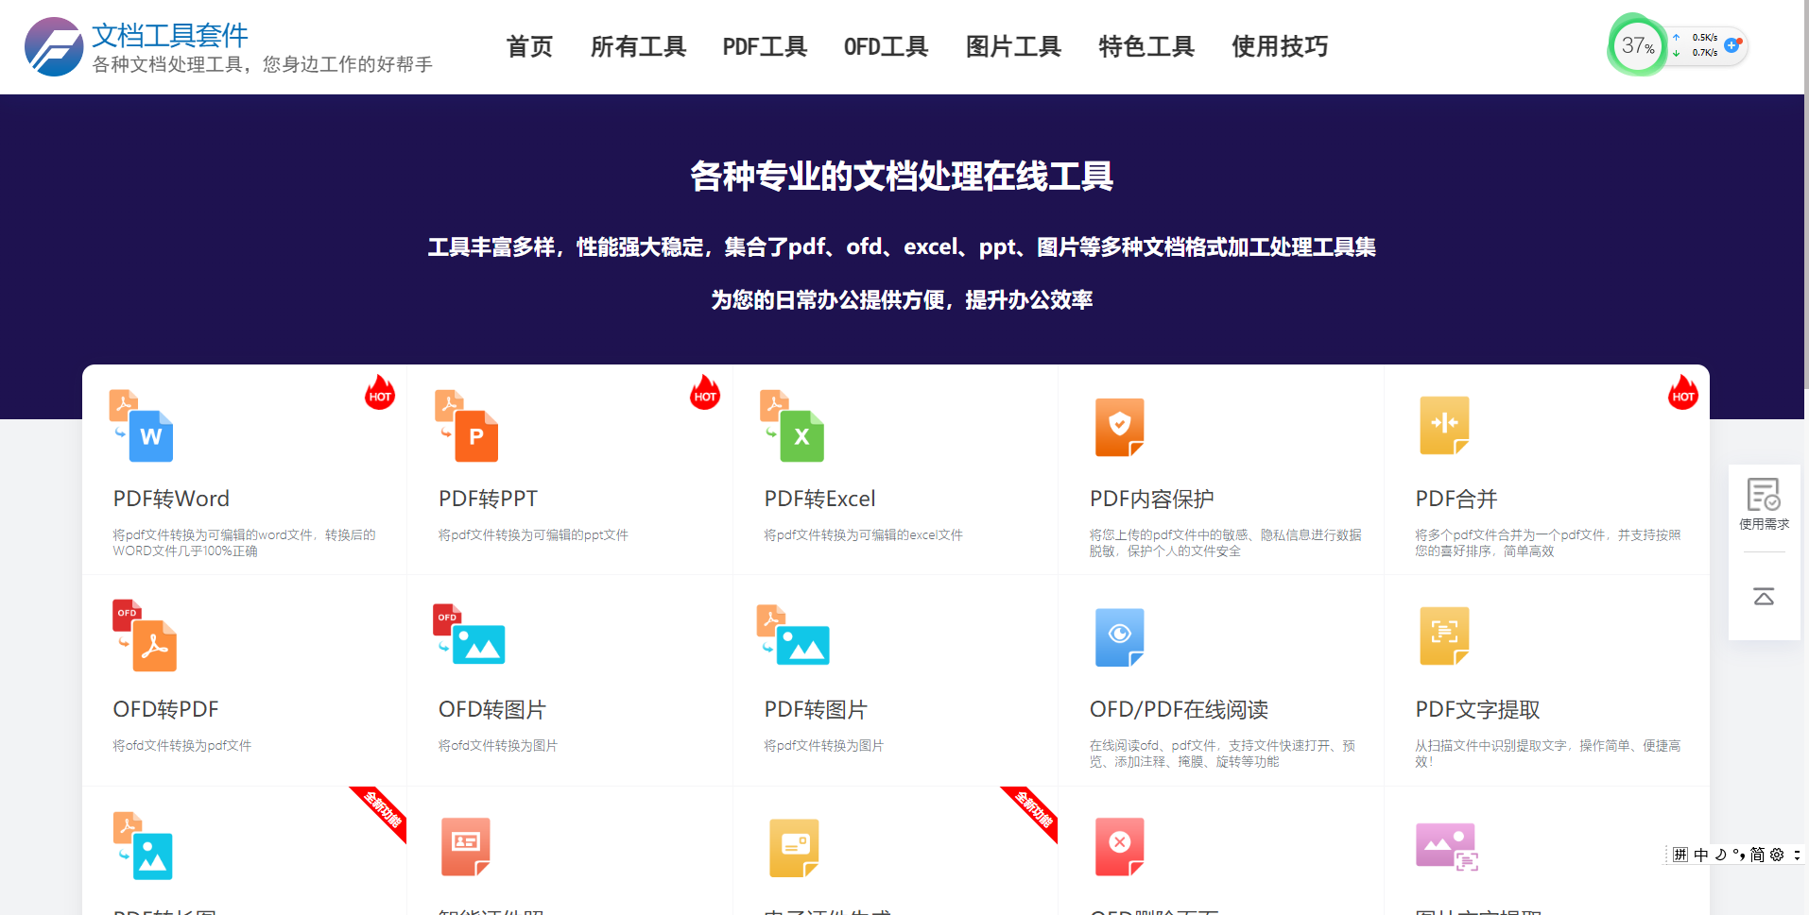Click the 将ofd文件转换为pdf文件 description
Image resolution: width=1809 pixels, height=915 pixels.
pos(182,746)
